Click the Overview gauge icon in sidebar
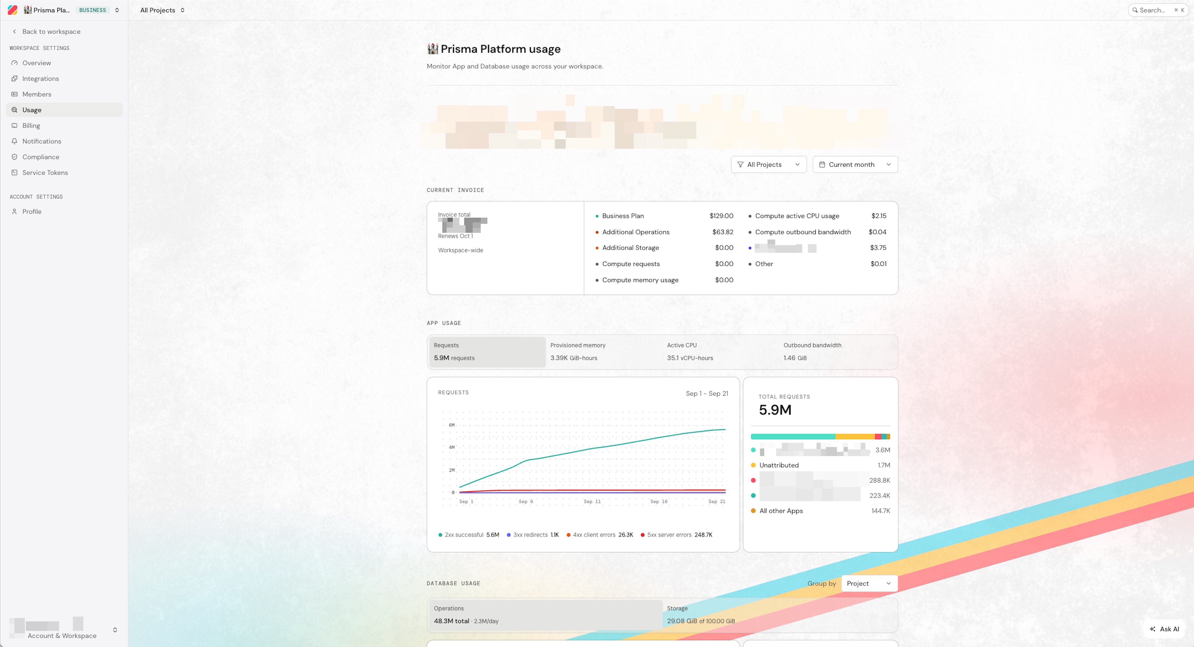The image size is (1194, 647). pos(14,63)
